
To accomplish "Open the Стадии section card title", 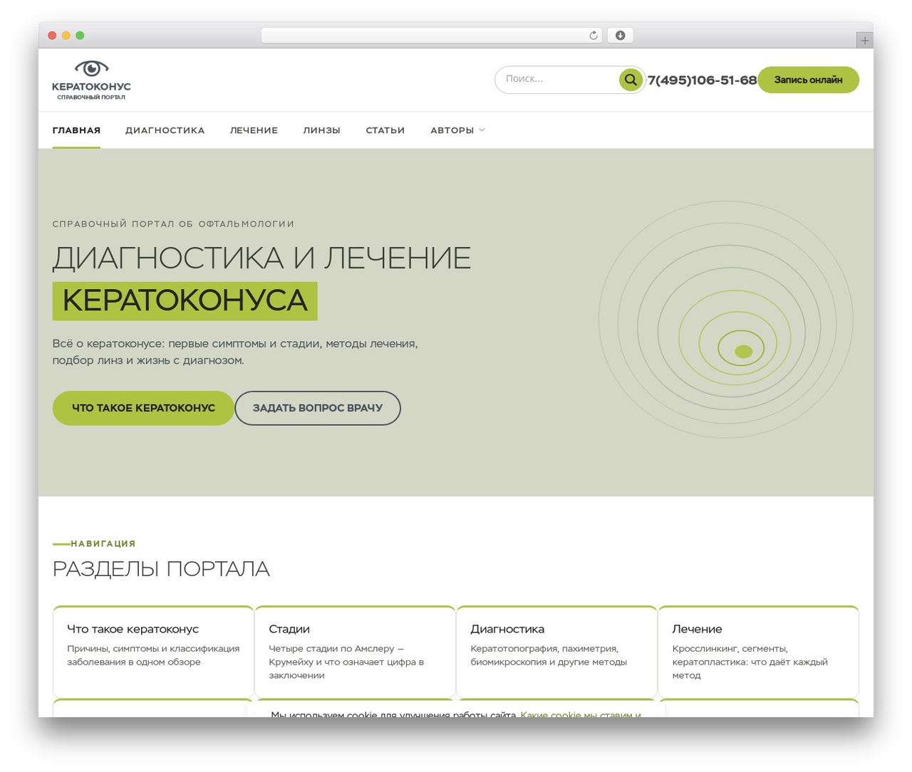I will click(x=289, y=629).
